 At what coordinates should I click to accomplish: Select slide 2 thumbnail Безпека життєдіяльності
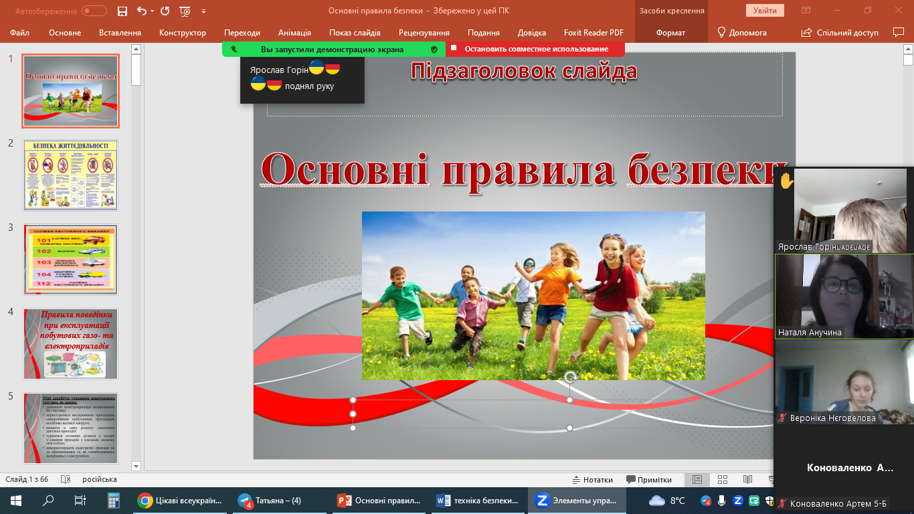(x=71, y=175)
